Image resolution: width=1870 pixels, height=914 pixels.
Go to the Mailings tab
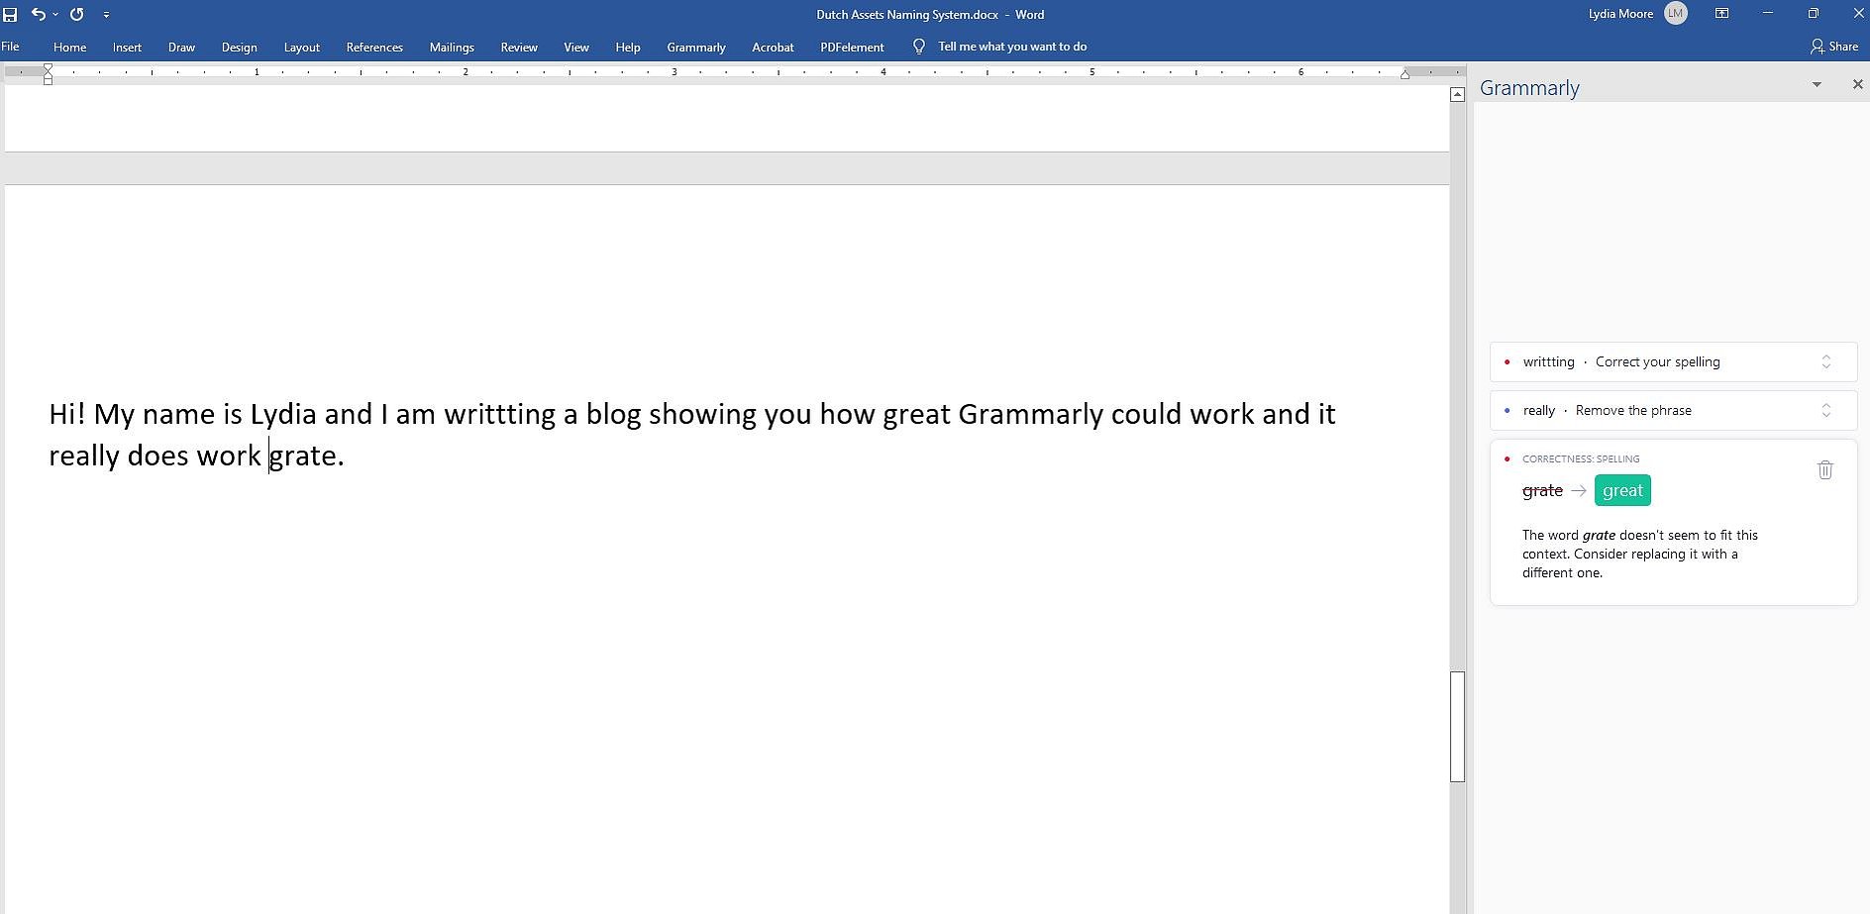(452, 47)
